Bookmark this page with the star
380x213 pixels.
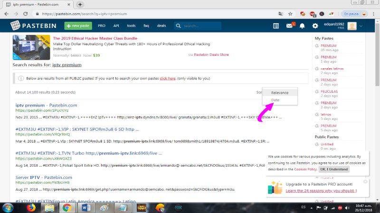290,14
